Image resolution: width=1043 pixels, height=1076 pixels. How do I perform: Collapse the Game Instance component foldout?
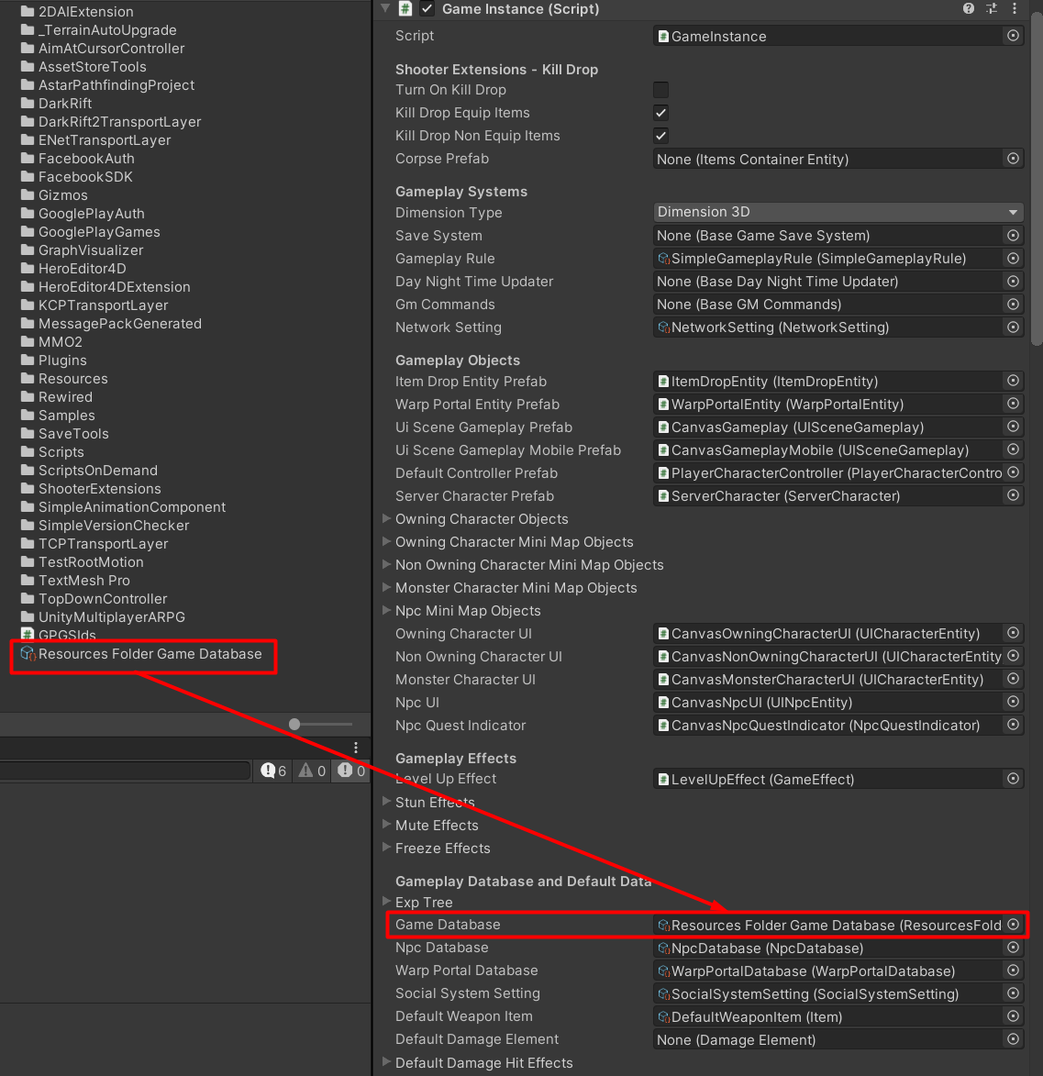coord(385,9)
